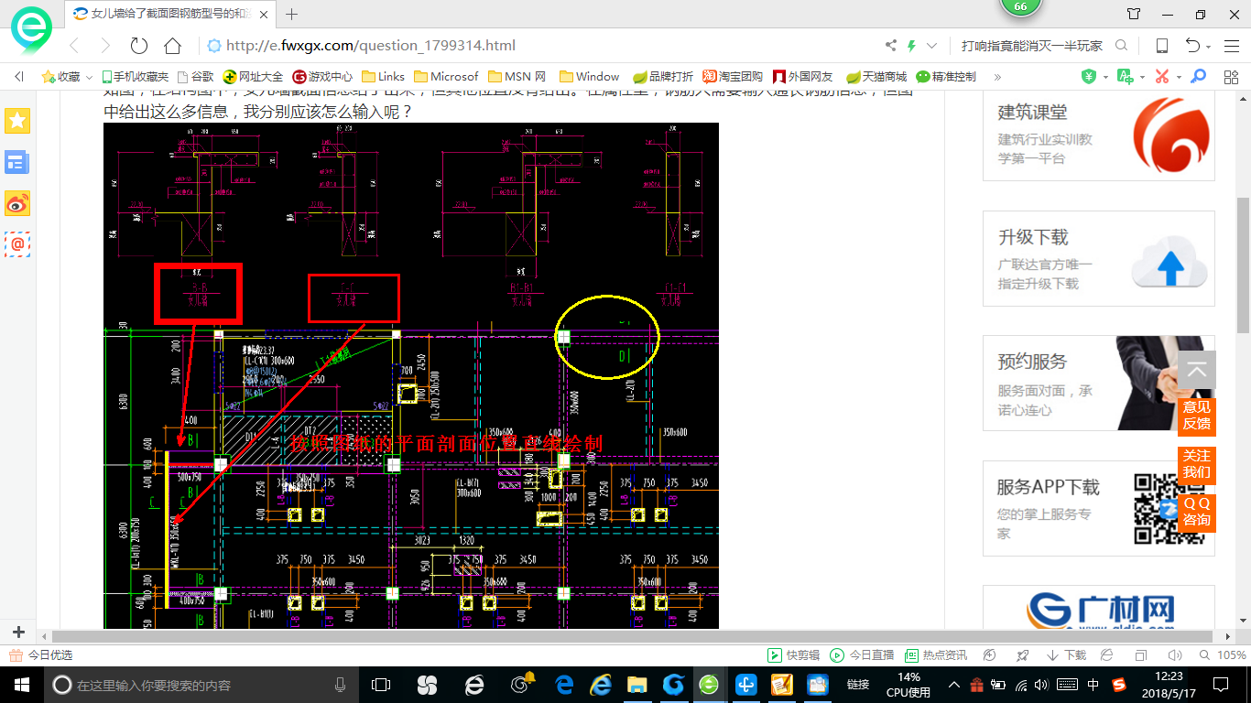Click the 意见反馈 orange button

pyautogui.click(x=1197, y=416)
